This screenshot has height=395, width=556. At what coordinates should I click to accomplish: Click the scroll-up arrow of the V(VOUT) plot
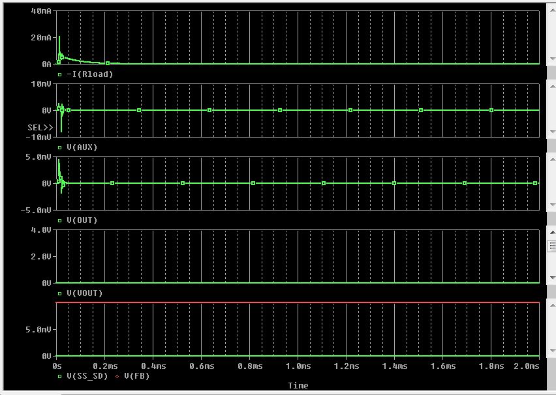(x=551, y=232)
